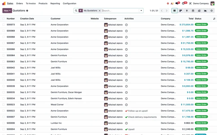Click Gemini Furniture, Oscar Morgan cell
This screenshot has width=217, height=135.
[66, 92]
